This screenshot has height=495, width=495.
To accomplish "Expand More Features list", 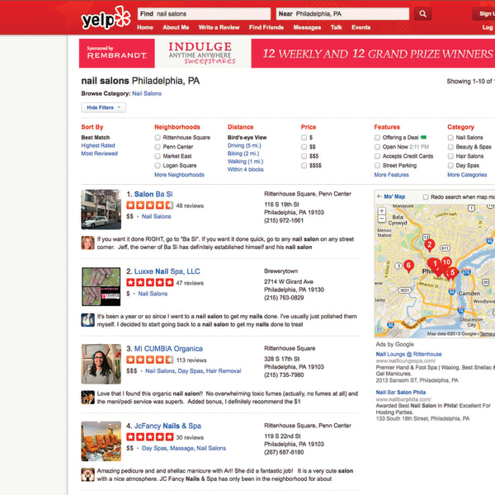I will click(391, 175).
